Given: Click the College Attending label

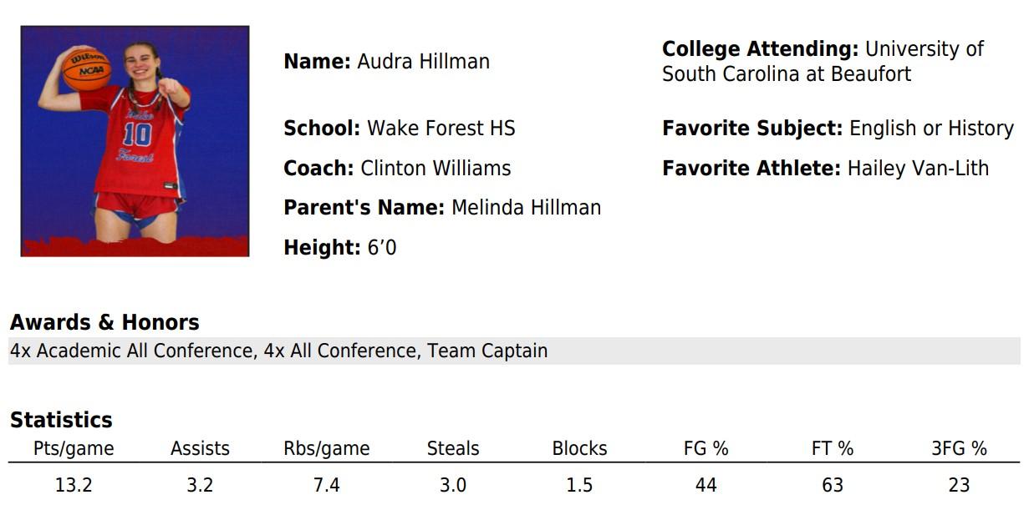Looking at the screenshot, I should click(760, 49).
